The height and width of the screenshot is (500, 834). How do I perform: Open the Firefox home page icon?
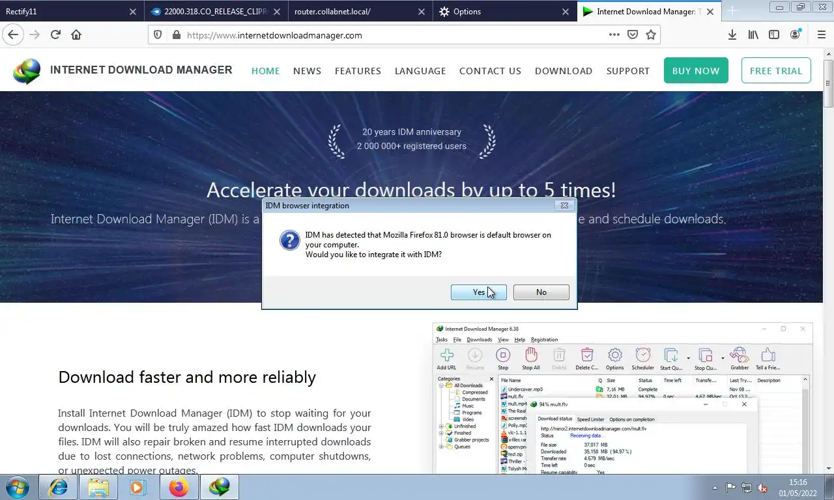coord(76,35)
